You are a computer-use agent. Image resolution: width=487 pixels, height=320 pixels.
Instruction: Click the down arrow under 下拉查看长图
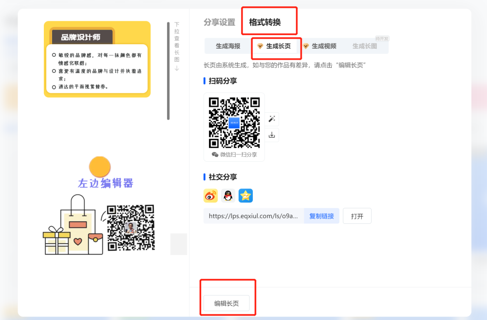pyautogui.click(x=177, y=68)
